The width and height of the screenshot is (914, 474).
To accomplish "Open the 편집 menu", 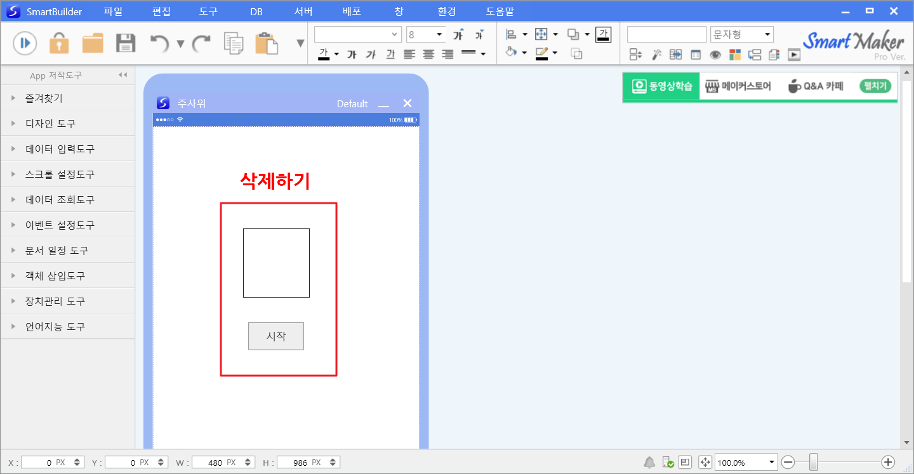I will [162, 11].
